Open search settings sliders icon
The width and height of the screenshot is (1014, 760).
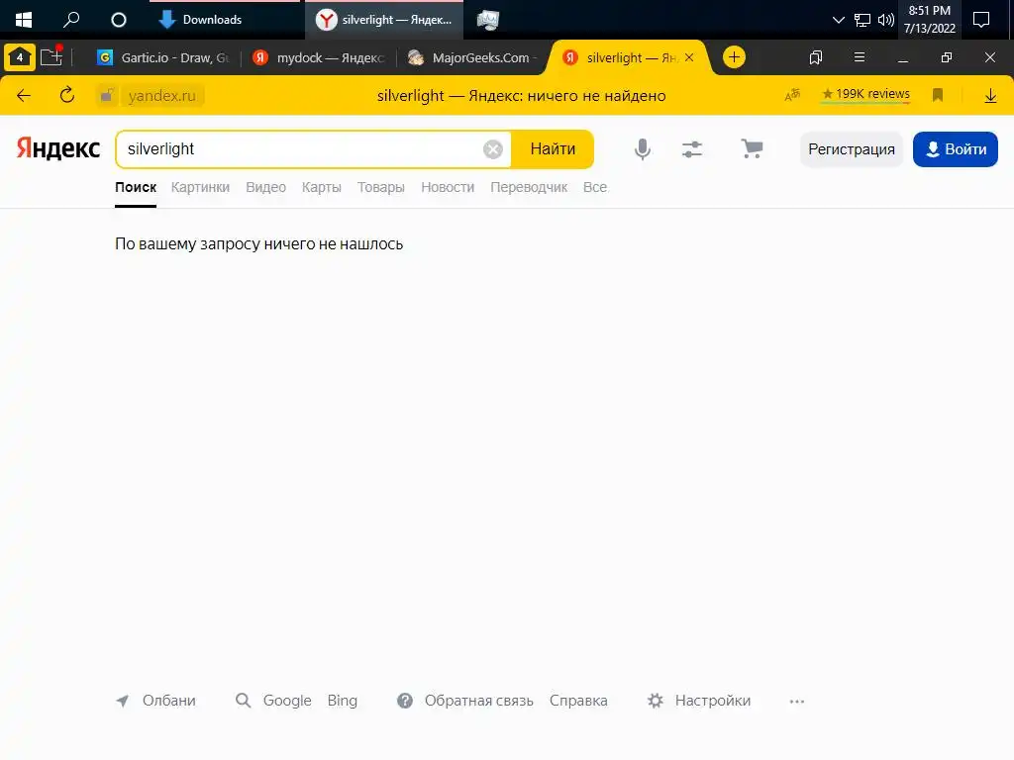(x=692, y=149)
